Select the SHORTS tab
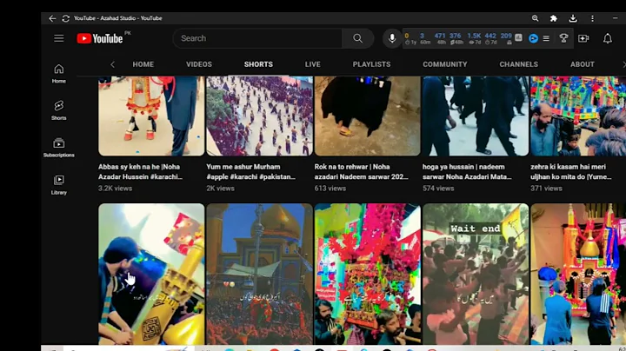 click(258, 64)
